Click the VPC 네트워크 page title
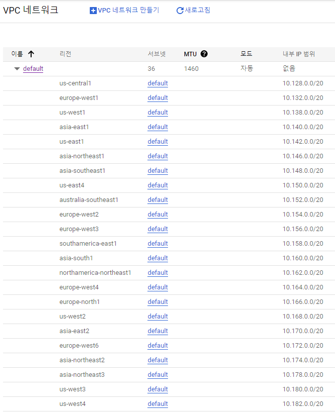Screen dimensions: 335x415 click(31, 10)
